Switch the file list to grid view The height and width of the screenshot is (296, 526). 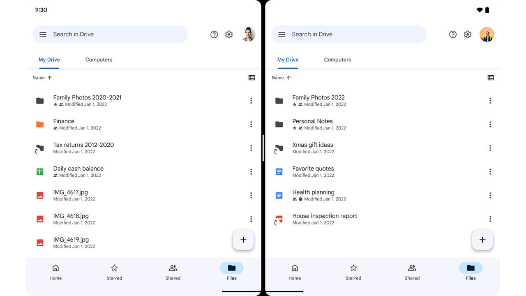pyautogui.click(x=251, y=77)
